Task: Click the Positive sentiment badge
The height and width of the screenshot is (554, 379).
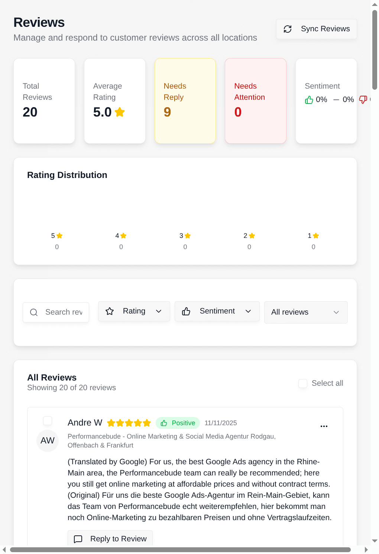Action: (x=178, y=423)
